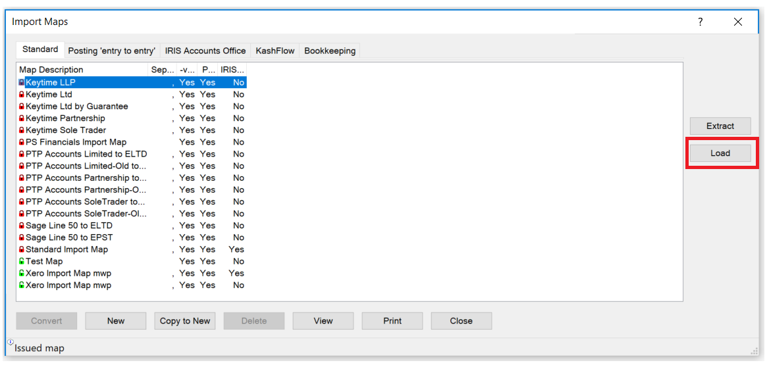769x371 pixels.
Task: Click the lock icon beside Keytime Sole Trader
Action: coord(22,130)
